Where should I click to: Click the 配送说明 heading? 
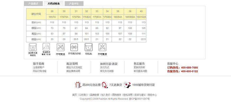click(x=72, y=64)
